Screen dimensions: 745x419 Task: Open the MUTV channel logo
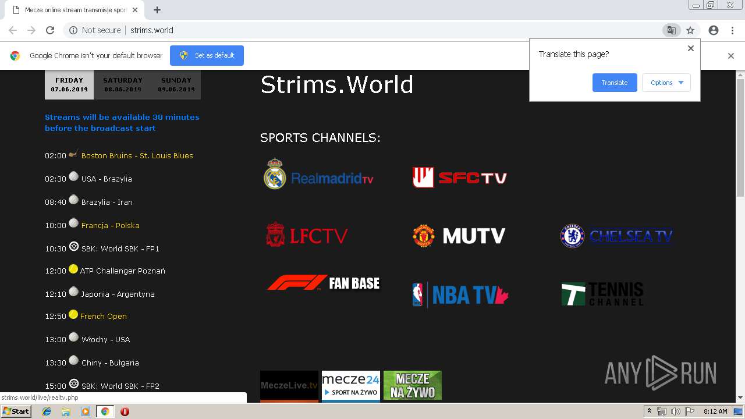click(x=459, y=236)
